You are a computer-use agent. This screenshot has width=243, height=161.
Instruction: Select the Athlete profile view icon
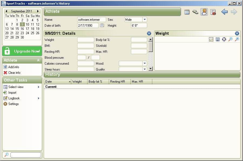click(204, 12)
